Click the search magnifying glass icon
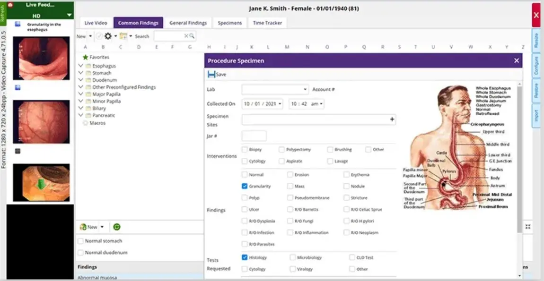This screenshot has width=544, height=281. coord(193,36)
